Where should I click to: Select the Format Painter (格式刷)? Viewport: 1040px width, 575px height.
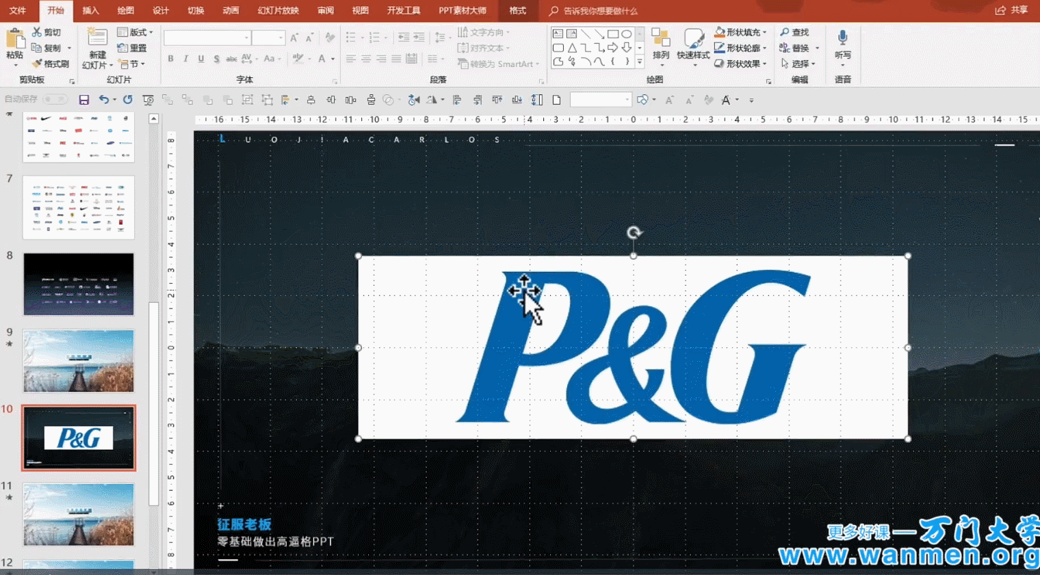50,64
